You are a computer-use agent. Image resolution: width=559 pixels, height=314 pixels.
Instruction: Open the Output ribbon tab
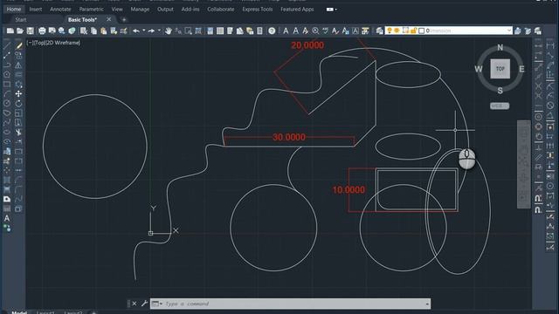tap(165, 10)
